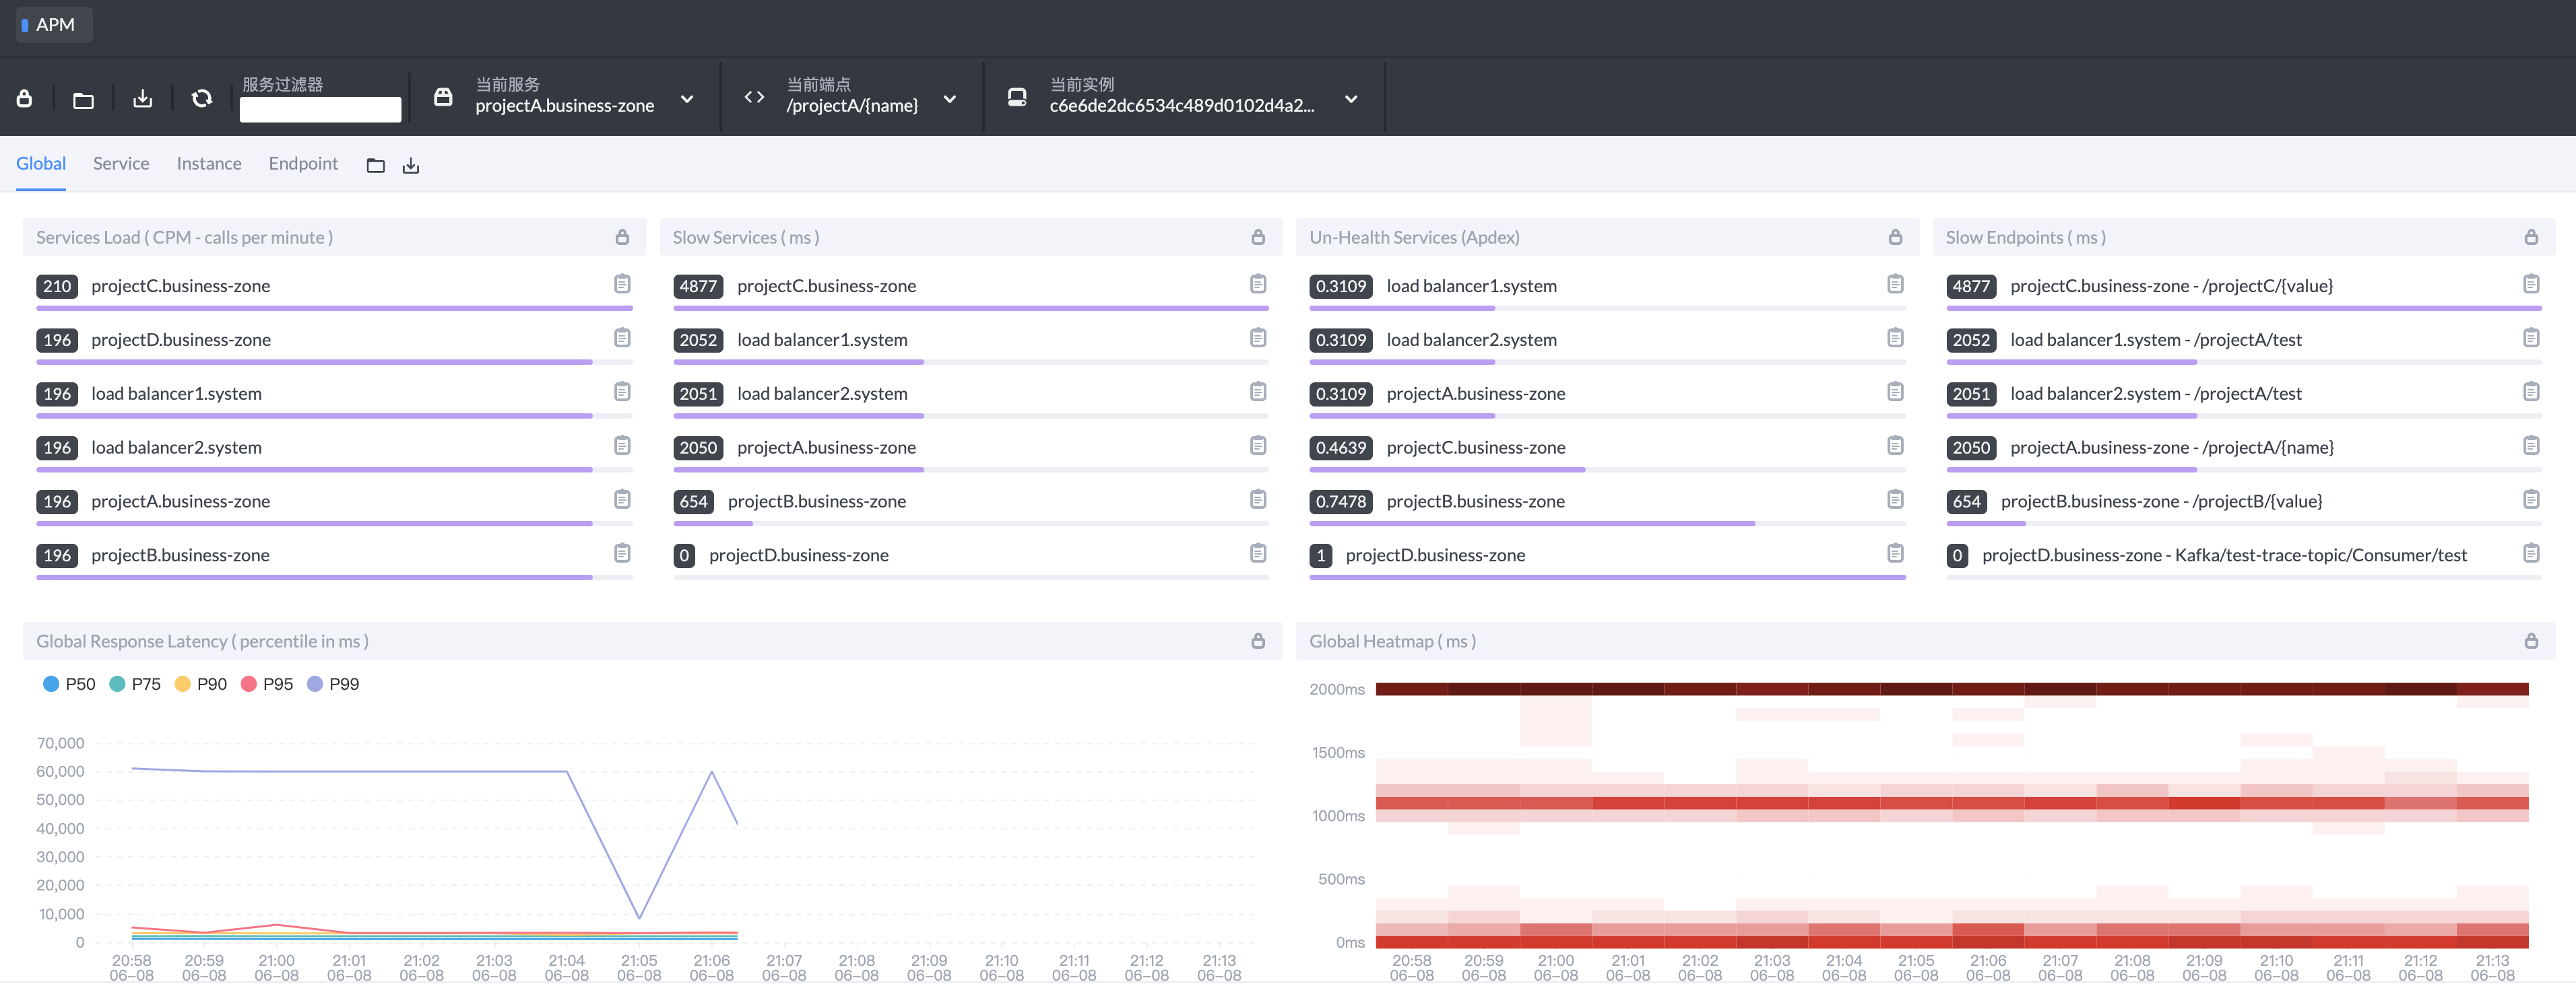The width and height of the screenshot is (2576, 984).
Task: Click the lock icon in top toolbar
Action: pos(25,98)
